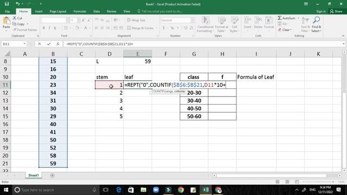Click the Copy button in Clipboard group

click(18, 24)
